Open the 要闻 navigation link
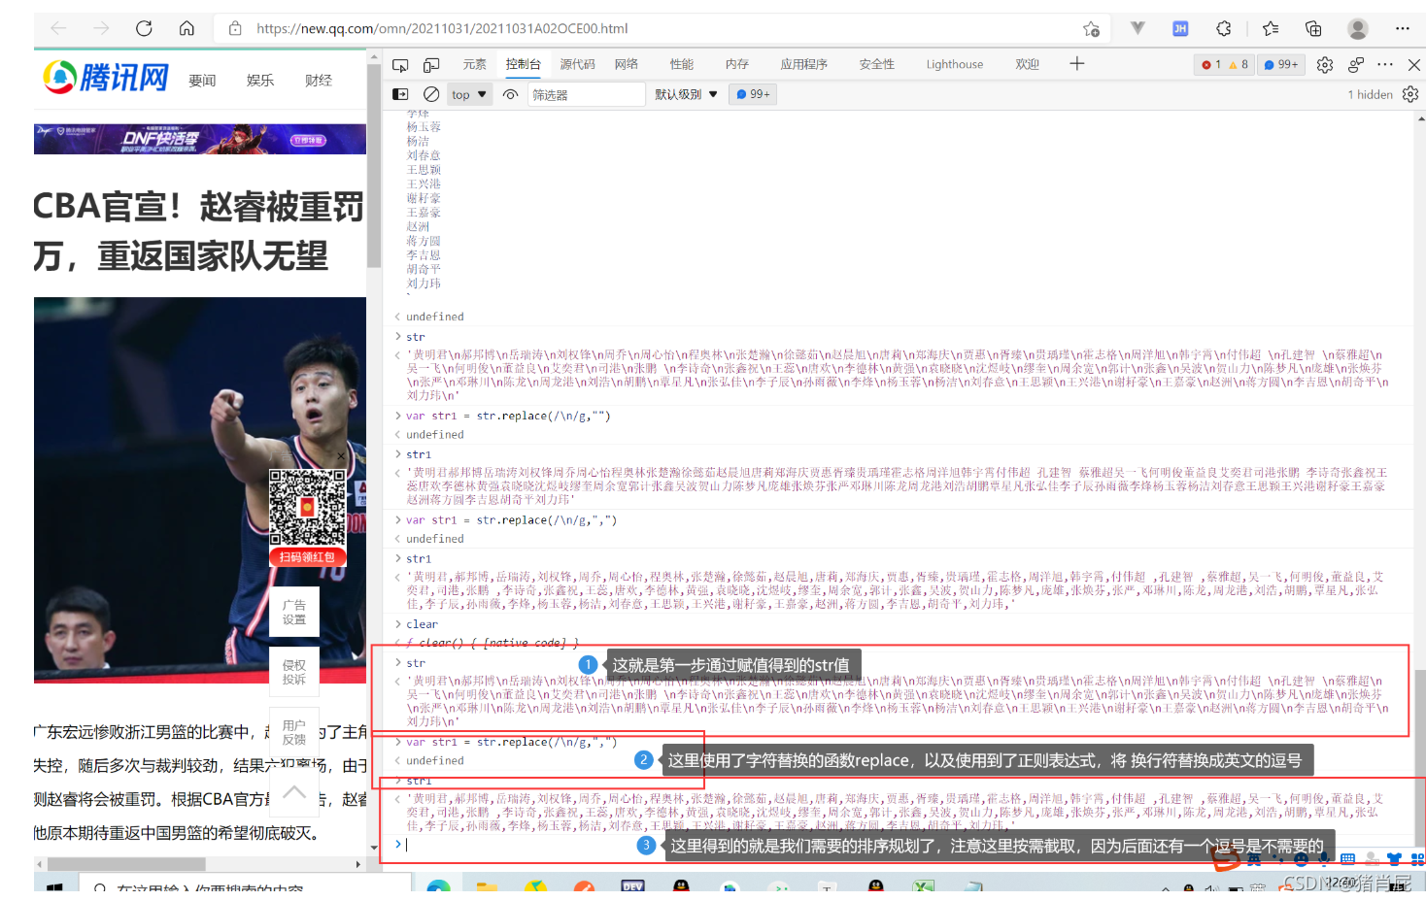This screenshot has height=901, width=1426. tap(202, 81)
